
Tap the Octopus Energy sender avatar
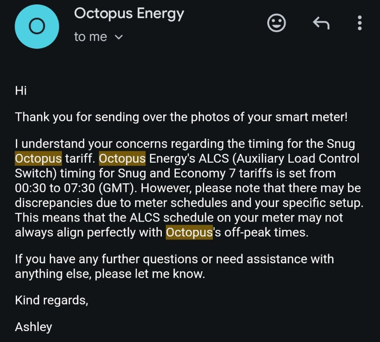pos(37,26)
